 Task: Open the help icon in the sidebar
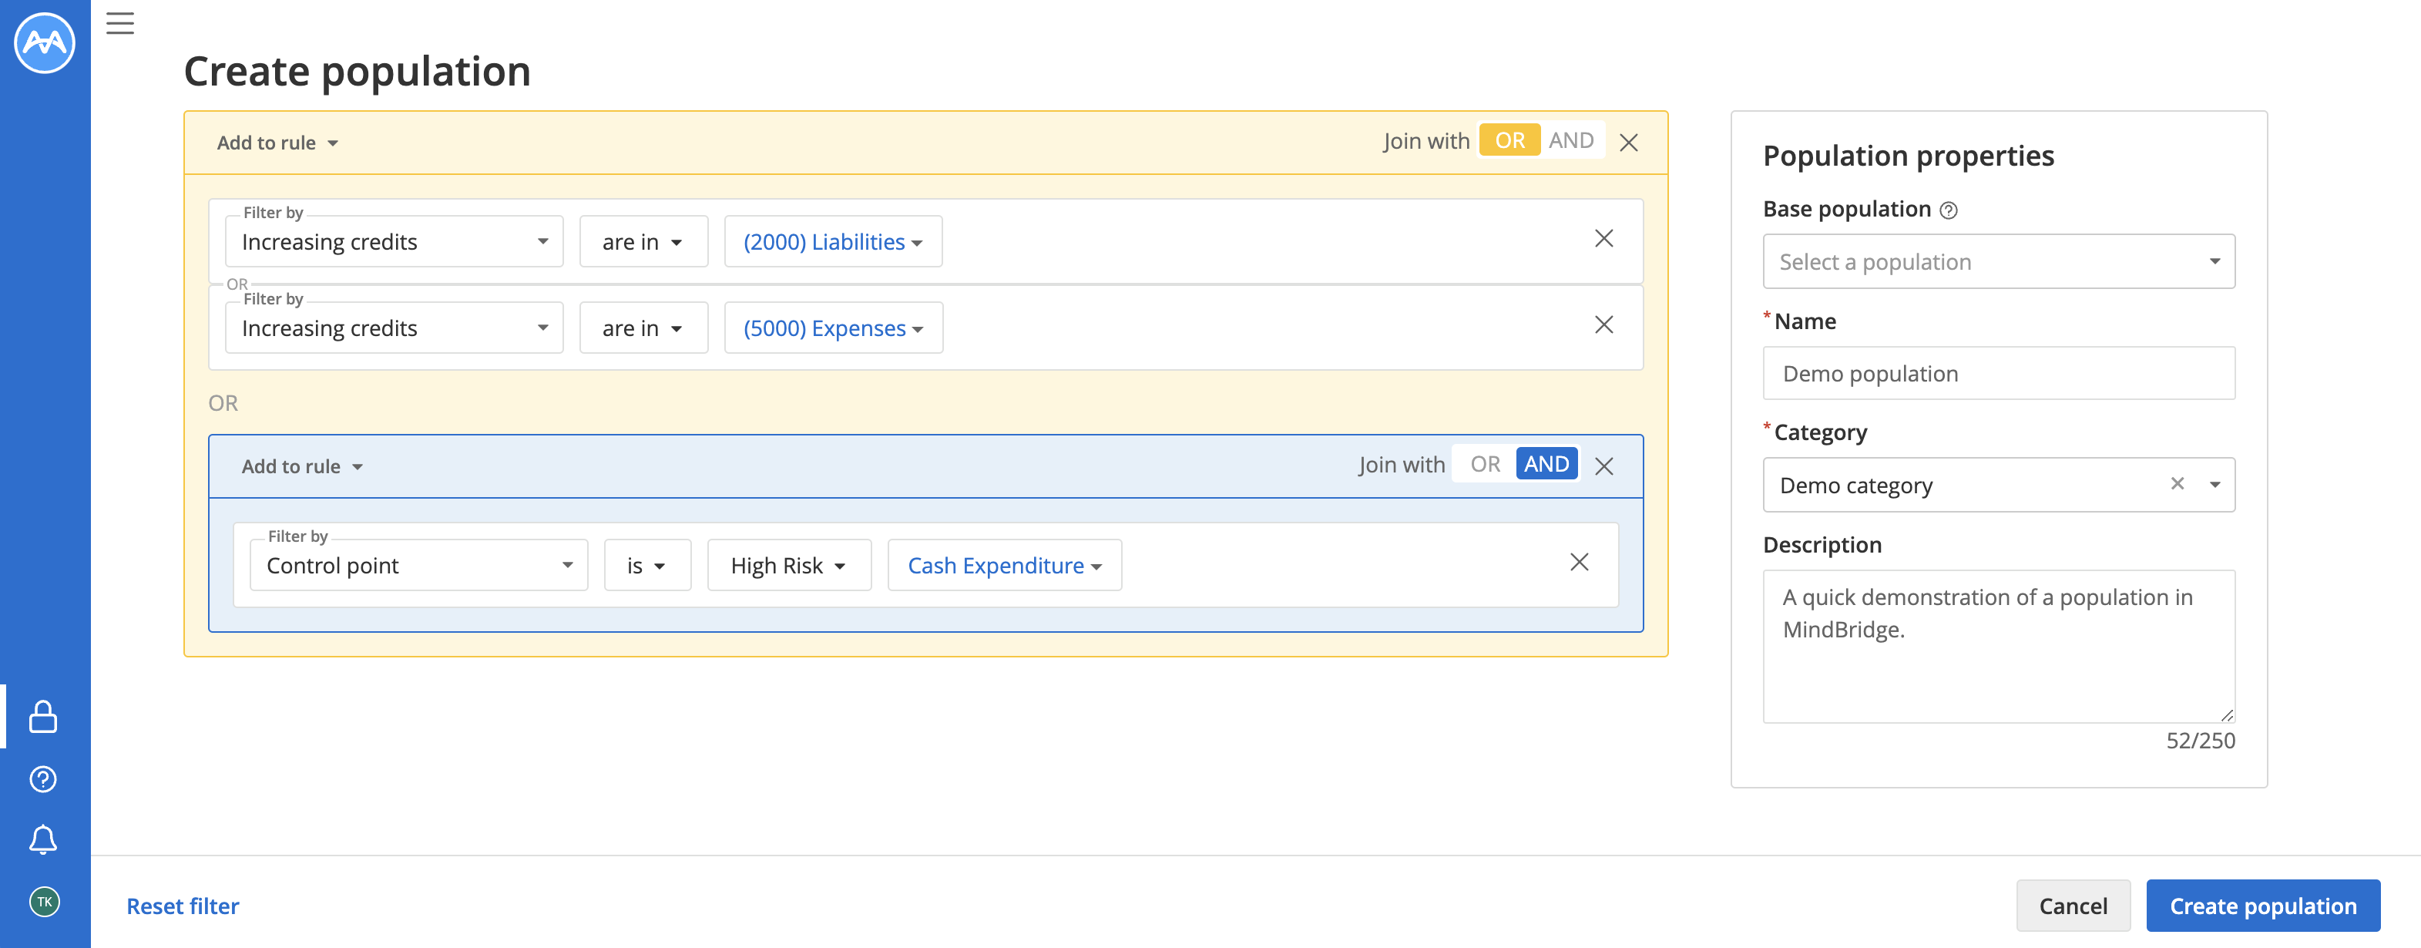point(42,778)
